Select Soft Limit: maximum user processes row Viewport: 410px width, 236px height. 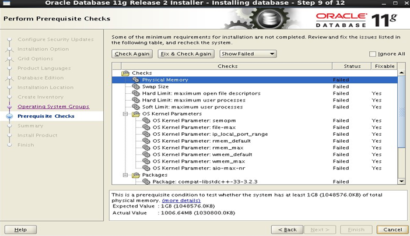click(255, 107)
